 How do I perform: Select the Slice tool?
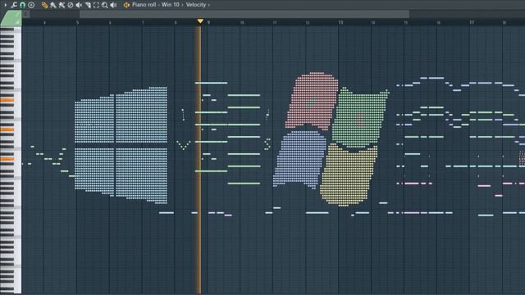click(x=88, y=5)
